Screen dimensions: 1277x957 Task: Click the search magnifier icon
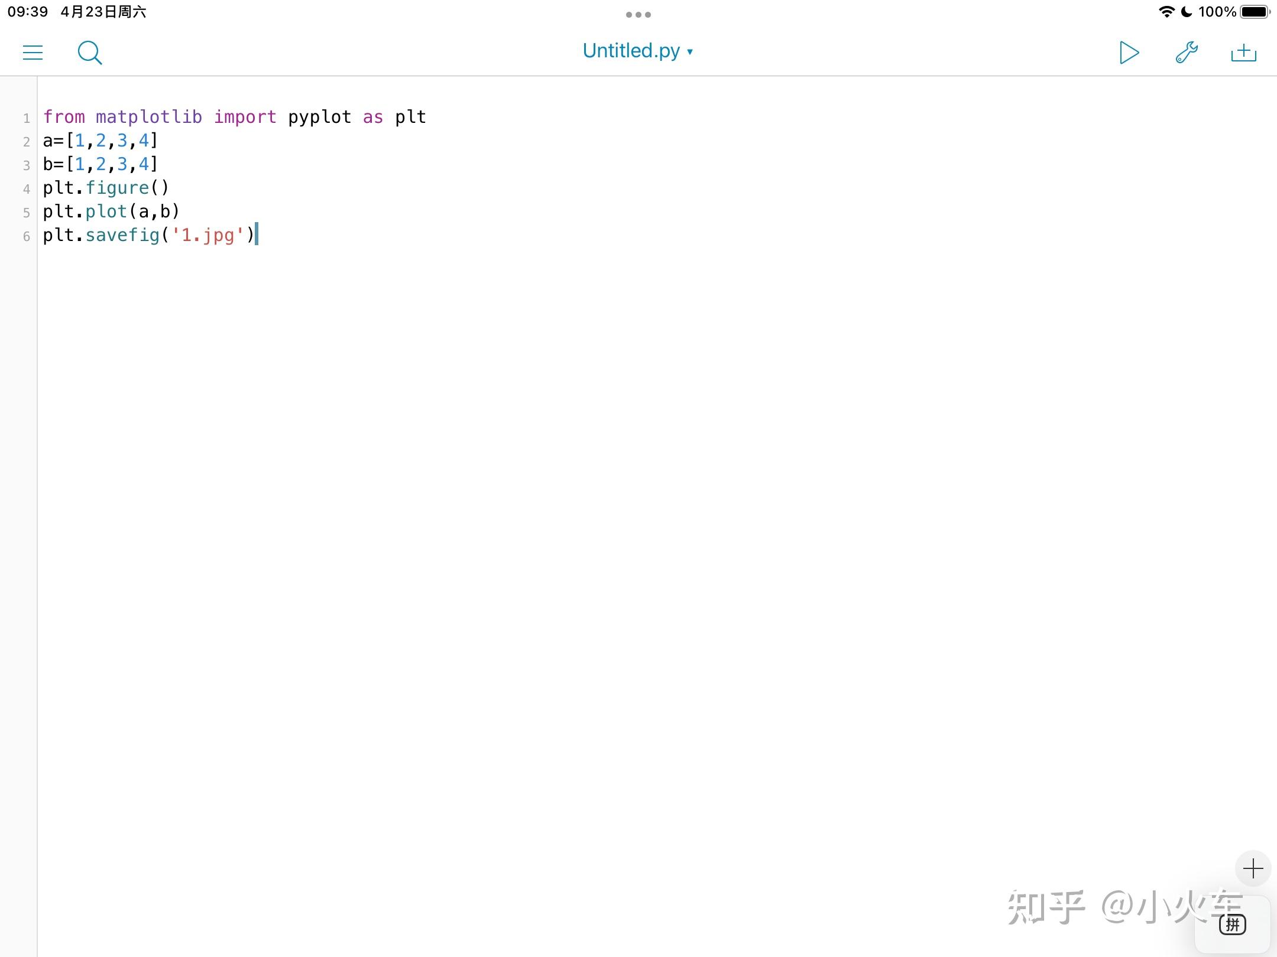[90, 53]
